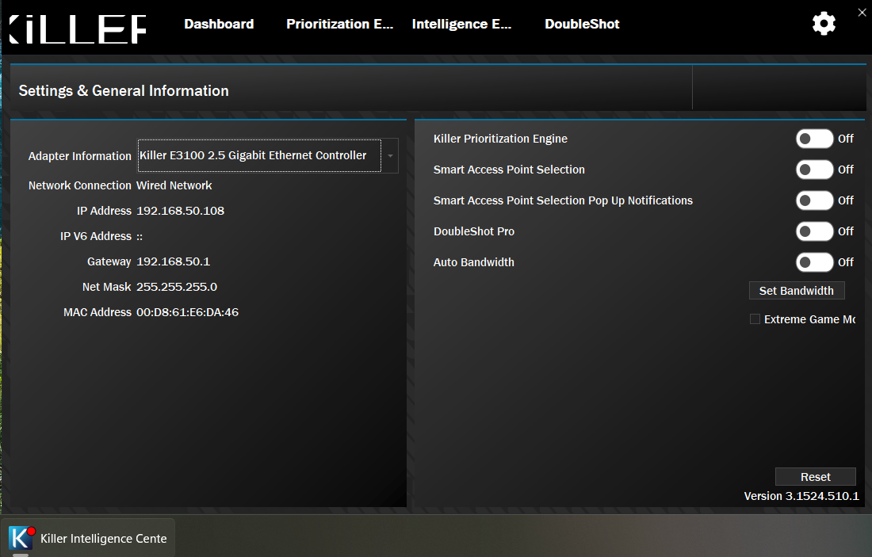Click the Auto Bandwidth label
Viewport: 872px width, 557px height.
point(474,262)
